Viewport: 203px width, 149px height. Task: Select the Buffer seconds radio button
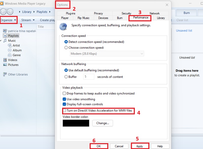pyautogui.click(x=66, y=77)
